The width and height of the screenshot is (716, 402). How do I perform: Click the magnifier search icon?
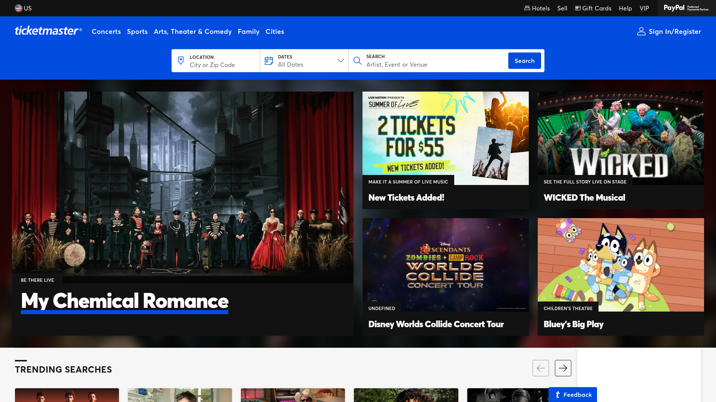(x=357, y=61)
